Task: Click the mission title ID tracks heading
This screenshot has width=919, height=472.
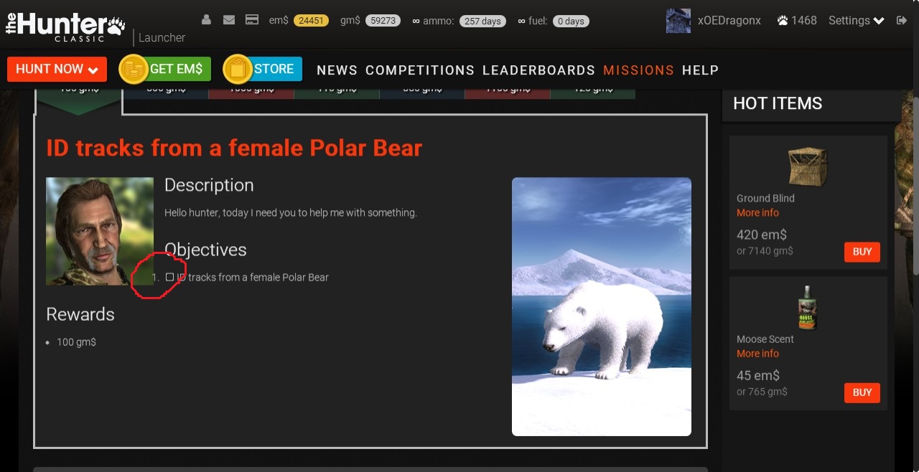Action: pyautogui.click(x=234, y=148)
